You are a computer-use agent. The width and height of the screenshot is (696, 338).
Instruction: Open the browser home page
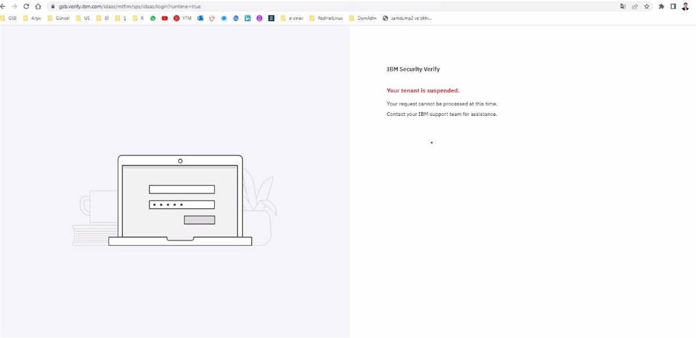38,6
